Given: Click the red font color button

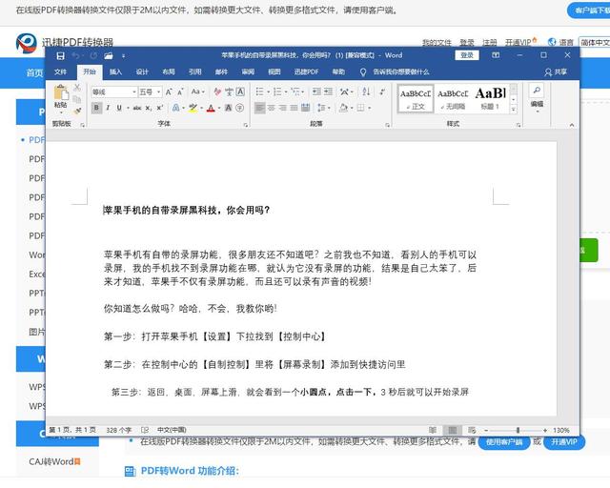Looking at the screenshot, I should click(211, 108).
